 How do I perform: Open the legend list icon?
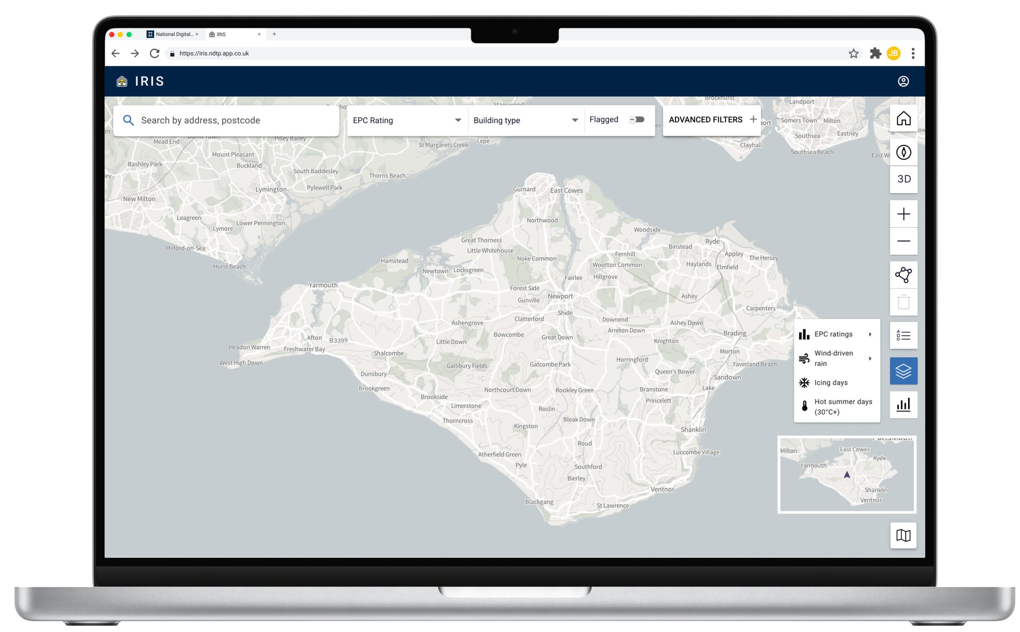click(903, 335)
